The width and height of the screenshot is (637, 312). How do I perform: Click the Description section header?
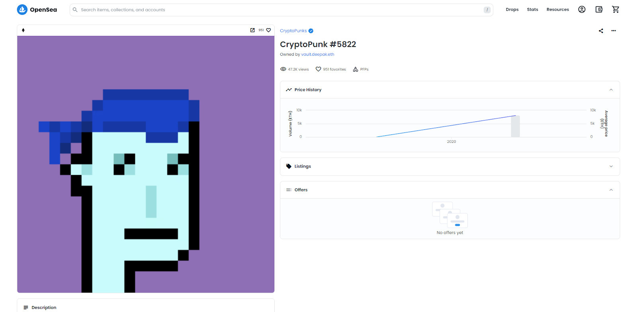(x=146, y=307)
